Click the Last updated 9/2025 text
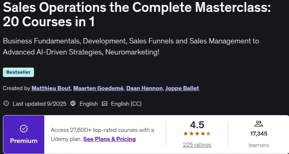 (x=39, y=104)
